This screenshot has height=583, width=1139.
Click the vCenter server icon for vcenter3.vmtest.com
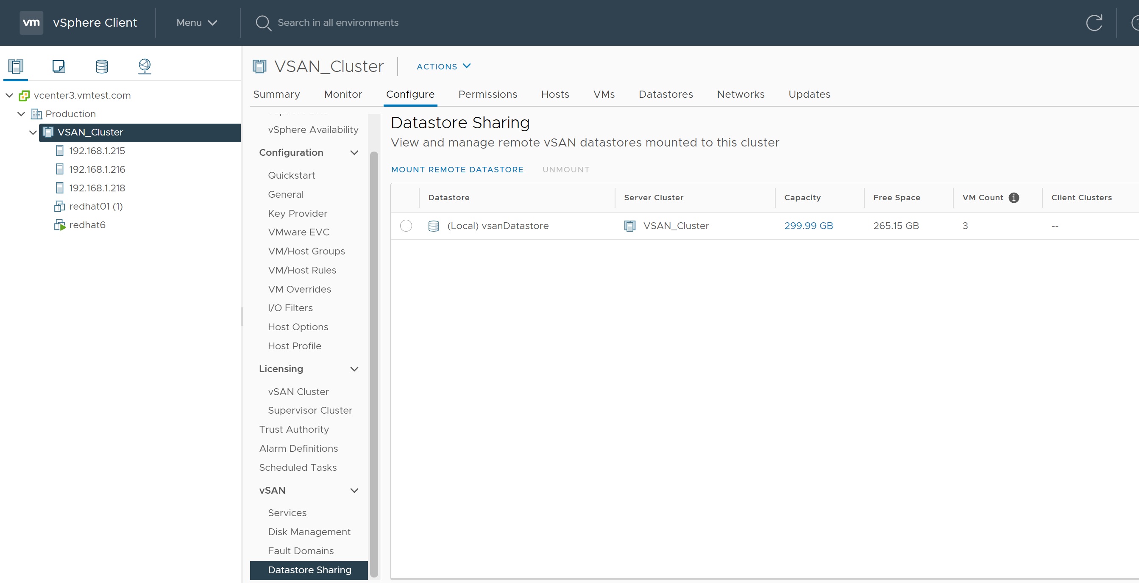pyautogui.click(x=24, y=95)
